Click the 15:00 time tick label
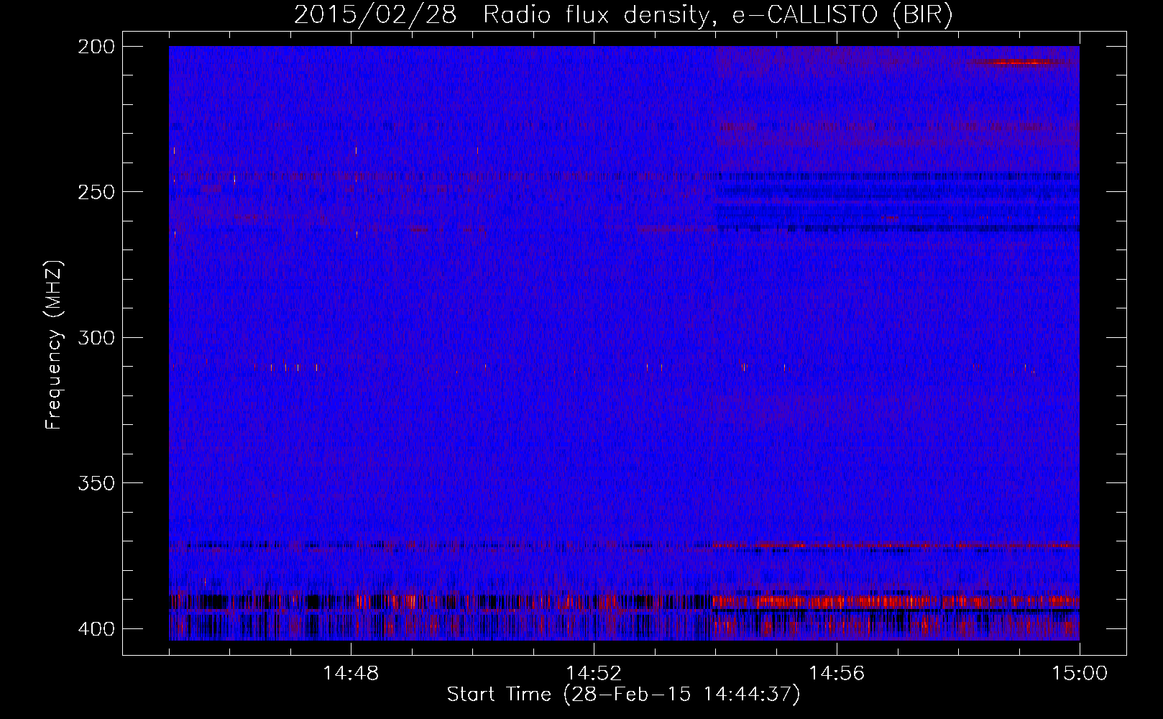The width and height of the screenshot is (1163, 719). click(x=1080, y=673)
